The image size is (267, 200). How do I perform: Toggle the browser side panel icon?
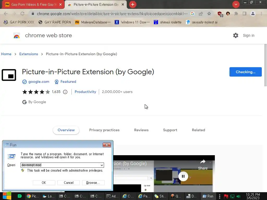click(x=245, y=14)
